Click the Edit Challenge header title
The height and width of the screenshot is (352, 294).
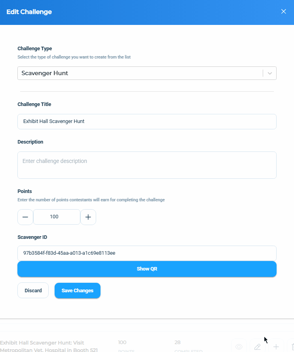tap(29, 12)
